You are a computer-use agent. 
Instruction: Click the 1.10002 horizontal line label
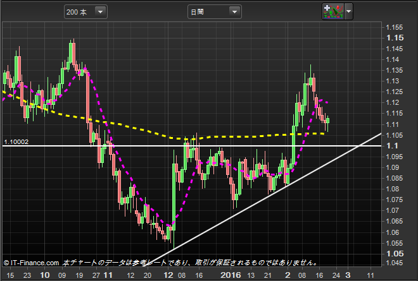[16, 141]
